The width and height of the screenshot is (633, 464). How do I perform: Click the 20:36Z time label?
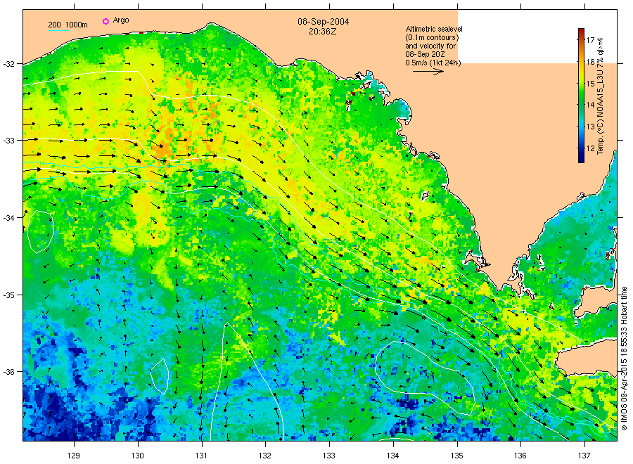[322, 31]
